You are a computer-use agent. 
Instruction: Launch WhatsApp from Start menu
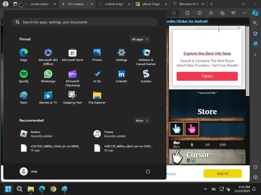pos(48,76)
